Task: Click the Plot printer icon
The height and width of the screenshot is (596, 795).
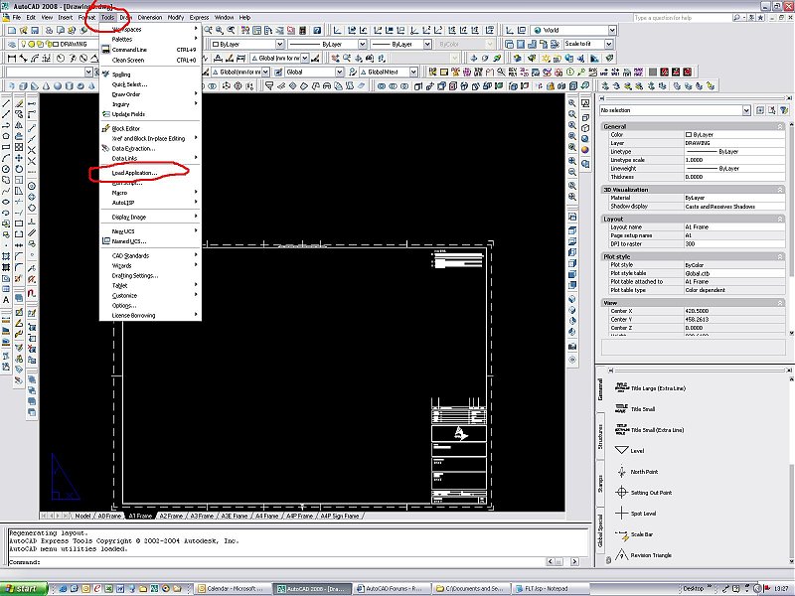Action: click(x=49, y=31)
